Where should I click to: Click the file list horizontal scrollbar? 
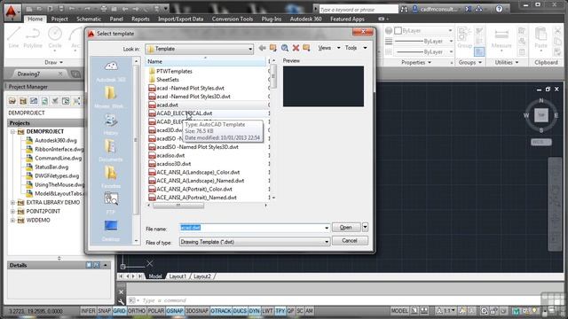point(178,206)
